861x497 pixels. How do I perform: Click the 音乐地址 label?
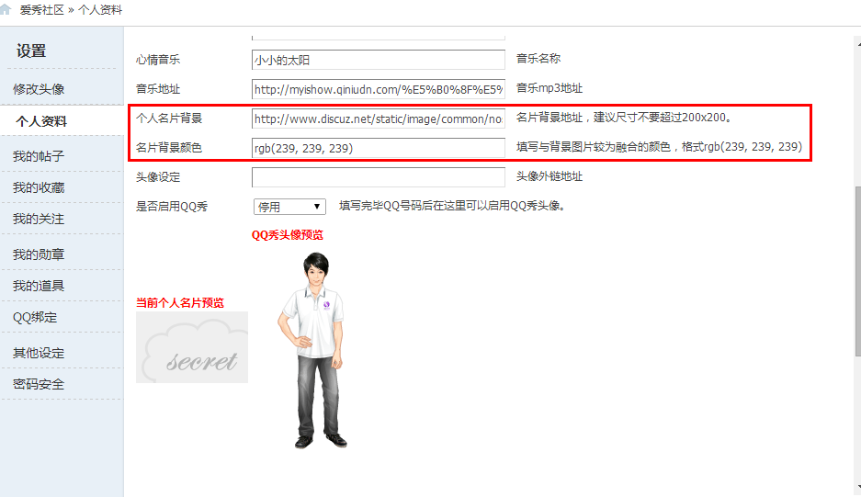(158, 88)
